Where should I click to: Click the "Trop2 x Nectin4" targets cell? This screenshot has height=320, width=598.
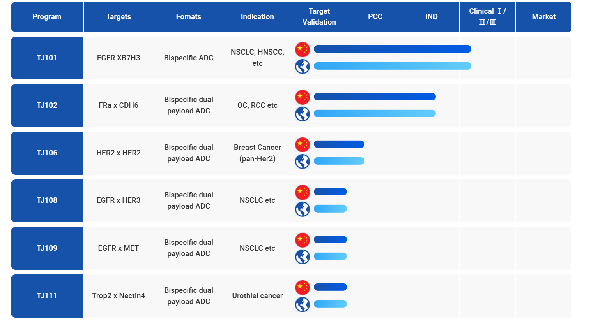coord(119,296)
